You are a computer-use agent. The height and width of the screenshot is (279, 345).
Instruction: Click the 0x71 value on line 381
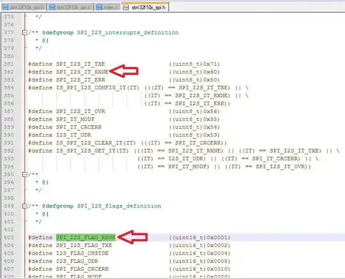pyautogui.click(x=210, y=64)
